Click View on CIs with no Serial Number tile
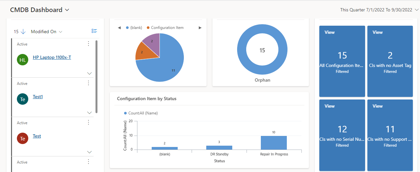The height and width of the screenshot is (172, 420). (x=330, y=106)
